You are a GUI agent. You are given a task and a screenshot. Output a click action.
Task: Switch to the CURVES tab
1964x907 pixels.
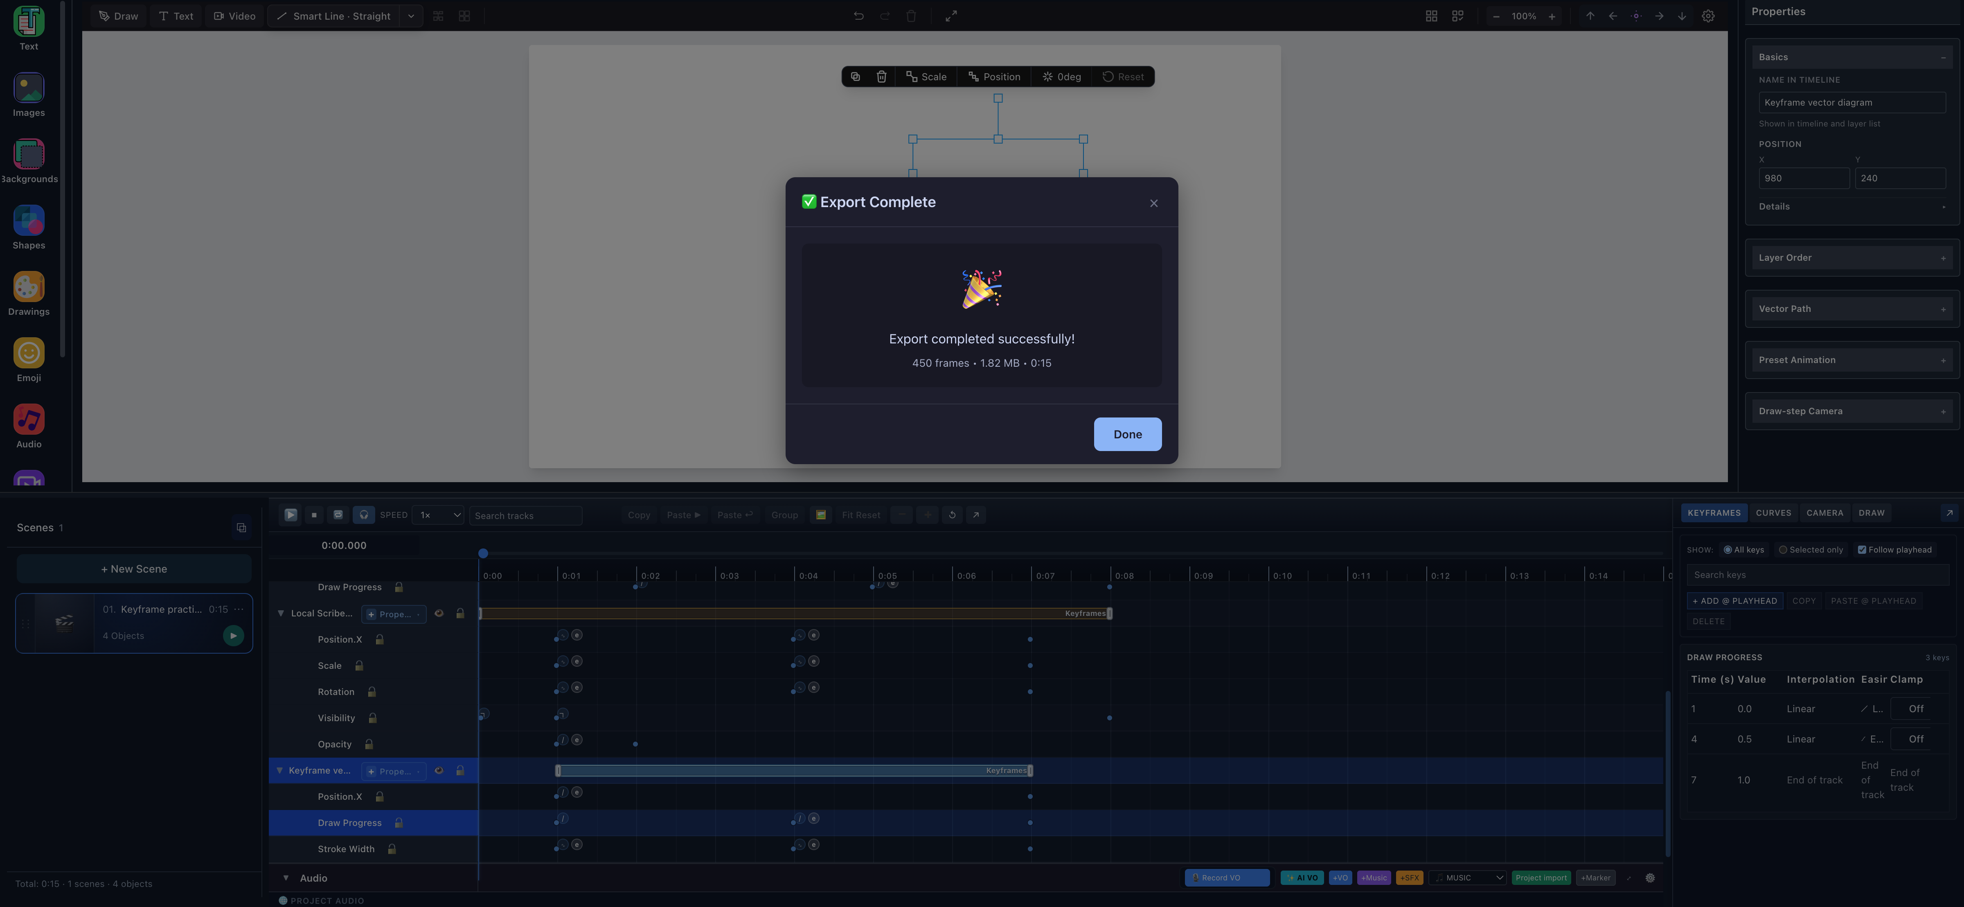pyautogui.click(x=1773, y=513)
